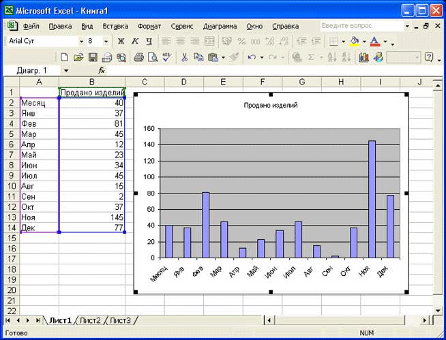Viewport: 446px width, 340px height.
Task: Open the Name Box dropdown arrow
Action: (x=66, y=71)
